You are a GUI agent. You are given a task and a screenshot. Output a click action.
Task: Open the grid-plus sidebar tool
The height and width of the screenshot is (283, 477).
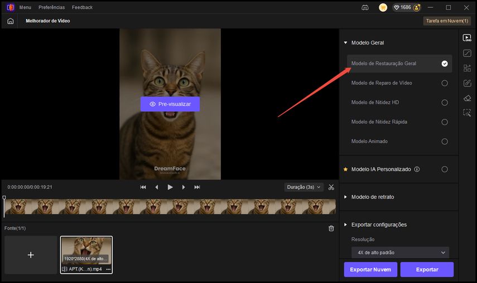pyautogui.click(x=467, y=68)
